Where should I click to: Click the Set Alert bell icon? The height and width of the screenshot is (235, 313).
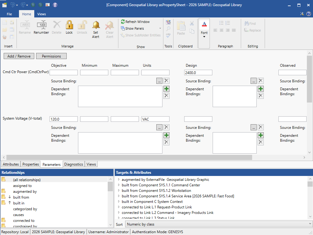tap(96, 25)
